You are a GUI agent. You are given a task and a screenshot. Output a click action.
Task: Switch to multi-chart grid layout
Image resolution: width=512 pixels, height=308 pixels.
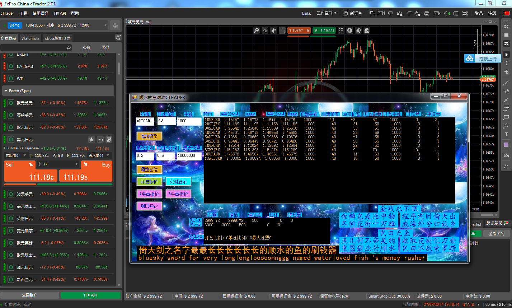pos(506,26)
